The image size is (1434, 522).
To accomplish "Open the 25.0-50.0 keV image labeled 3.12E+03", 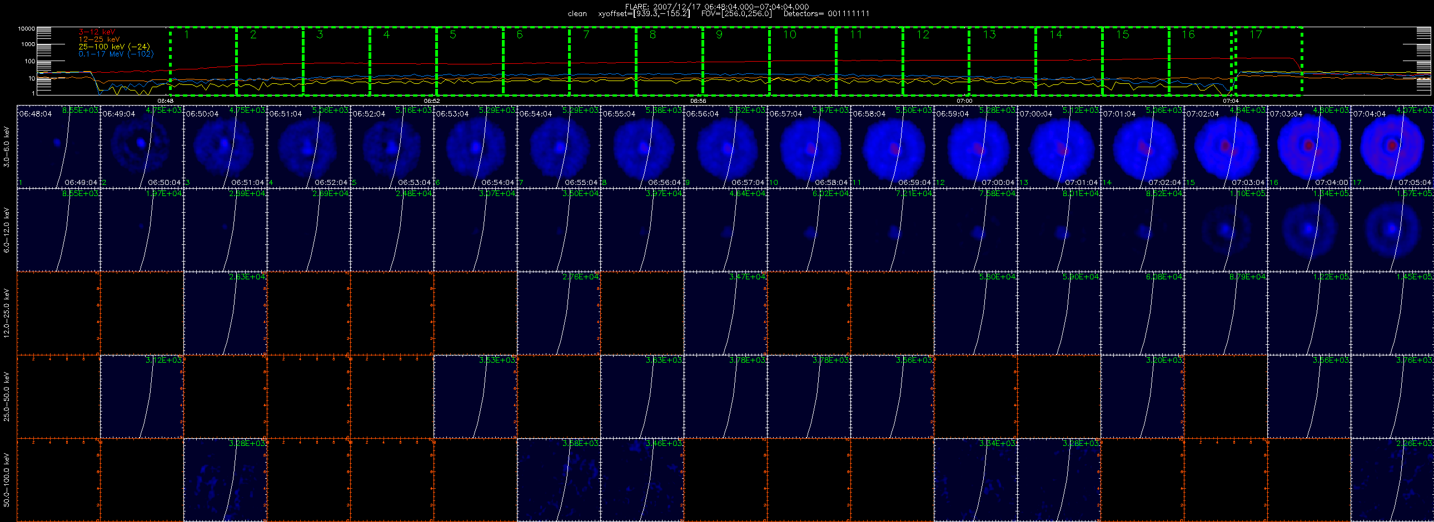I will coord(142,396).
